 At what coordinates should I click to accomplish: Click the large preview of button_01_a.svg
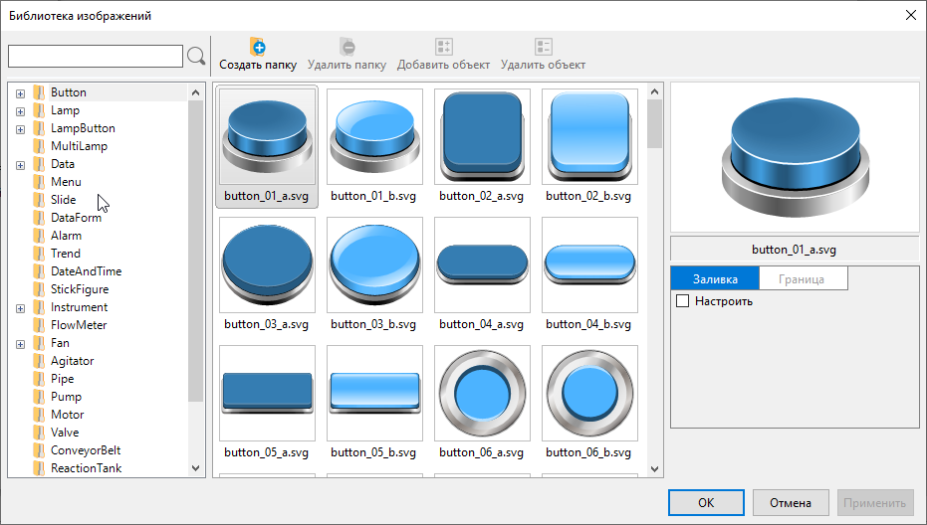[795, 158]
